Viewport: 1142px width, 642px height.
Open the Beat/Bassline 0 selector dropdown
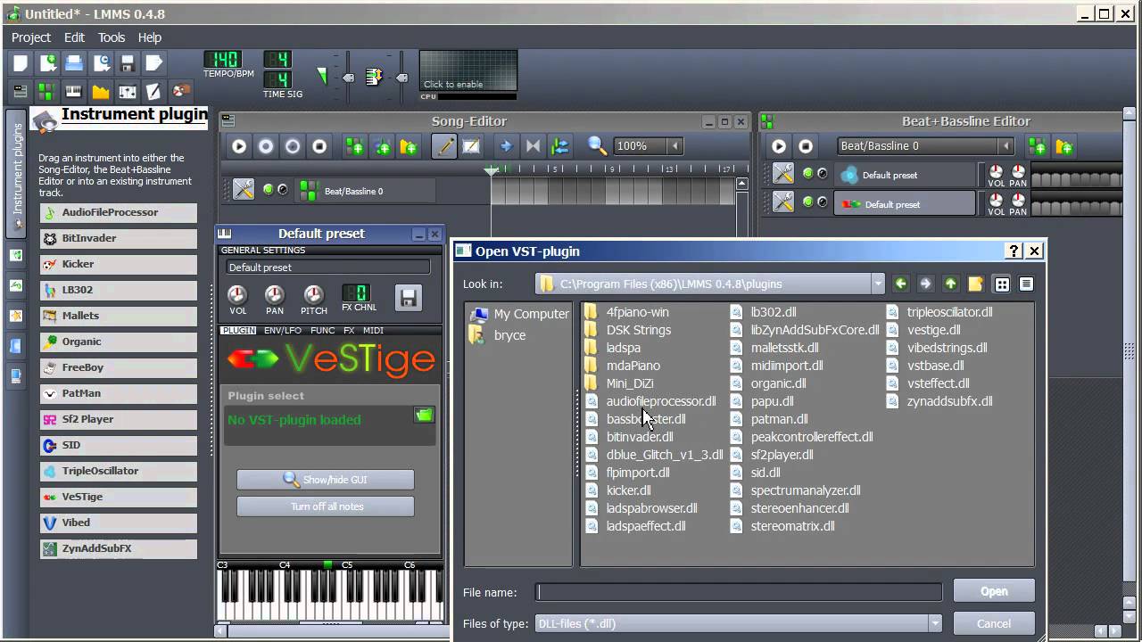(x=1006, y=146)
